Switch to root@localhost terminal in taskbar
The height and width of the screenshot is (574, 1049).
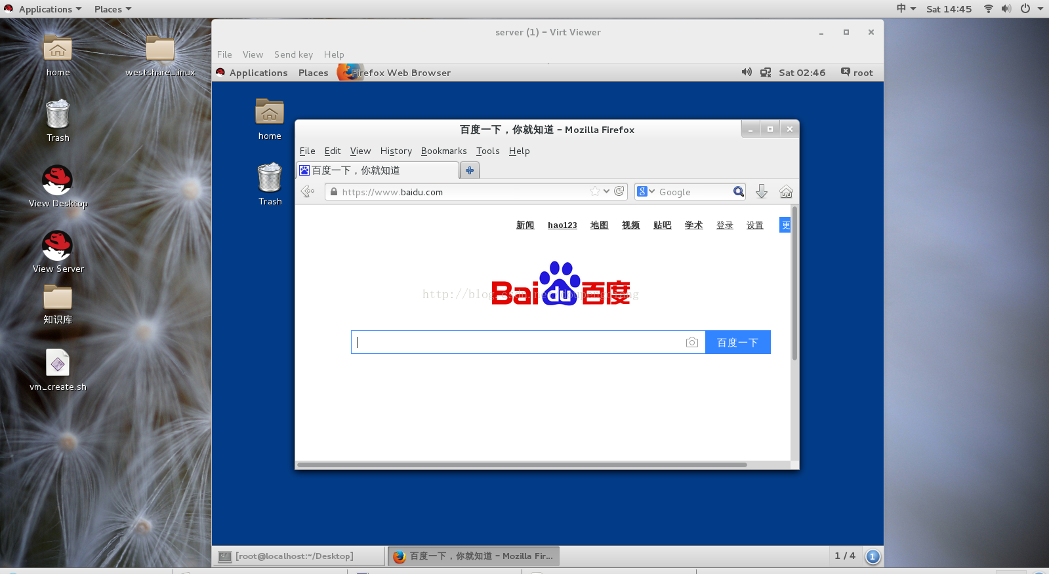click(299, 556)
